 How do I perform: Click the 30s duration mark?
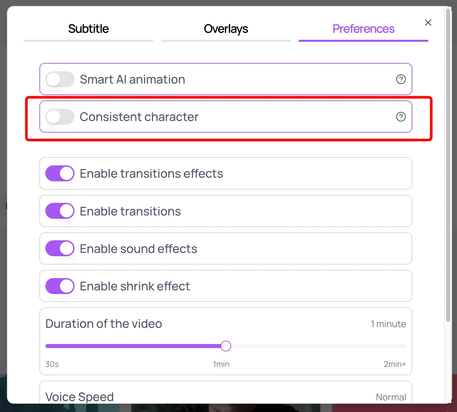pyautogui.click(x=52, y=364)
